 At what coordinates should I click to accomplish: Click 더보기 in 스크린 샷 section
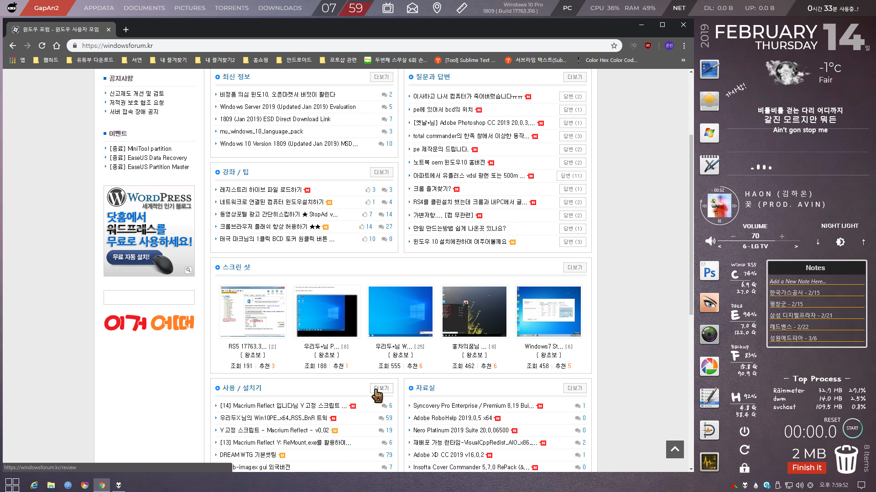(x=575, y=267)
